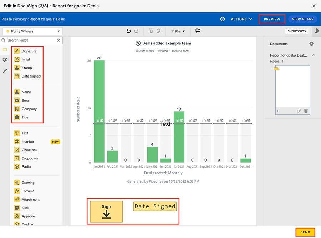Open the Actions menu
The height and width of the screenshot is (238, 321).
point(241,19)
